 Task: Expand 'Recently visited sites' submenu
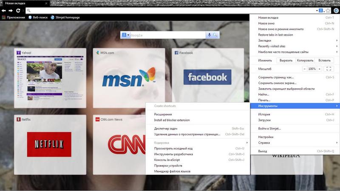pyautogui.click(x=295, y=46)
